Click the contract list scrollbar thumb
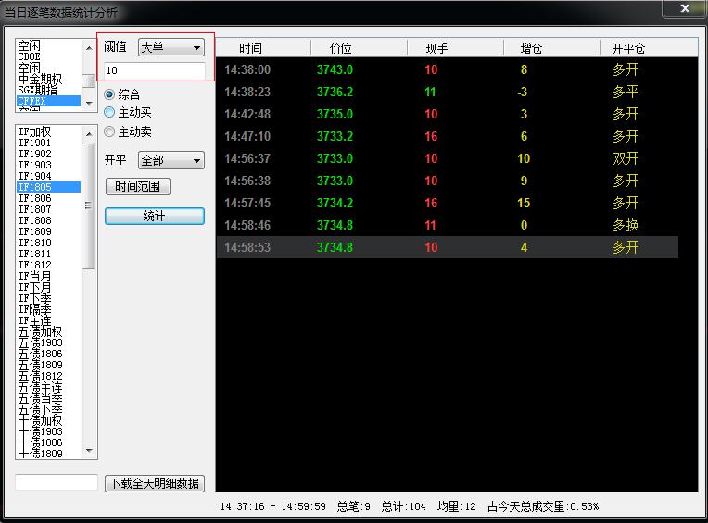Screen dimensions: 708x523 89,205
